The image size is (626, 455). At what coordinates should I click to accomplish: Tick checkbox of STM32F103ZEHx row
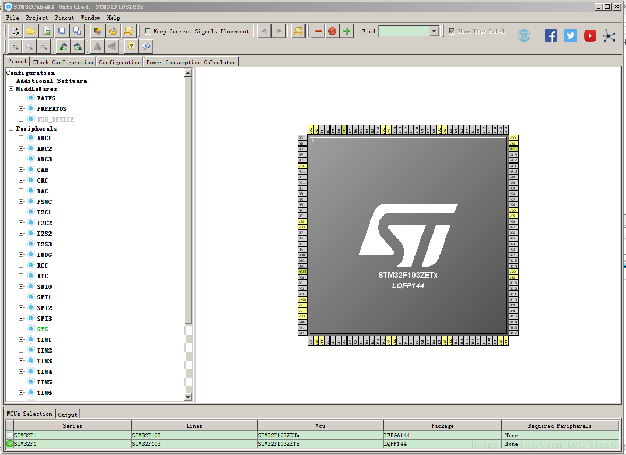pyautogui.click(x=10, y=435)
